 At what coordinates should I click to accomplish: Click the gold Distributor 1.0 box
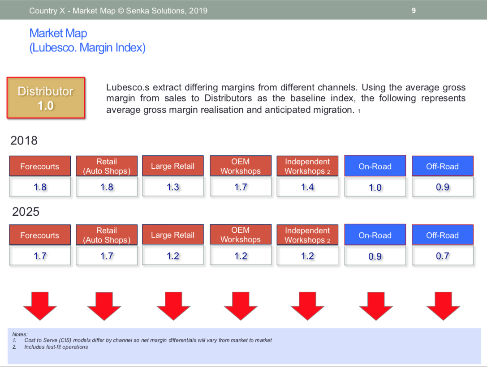46,98
